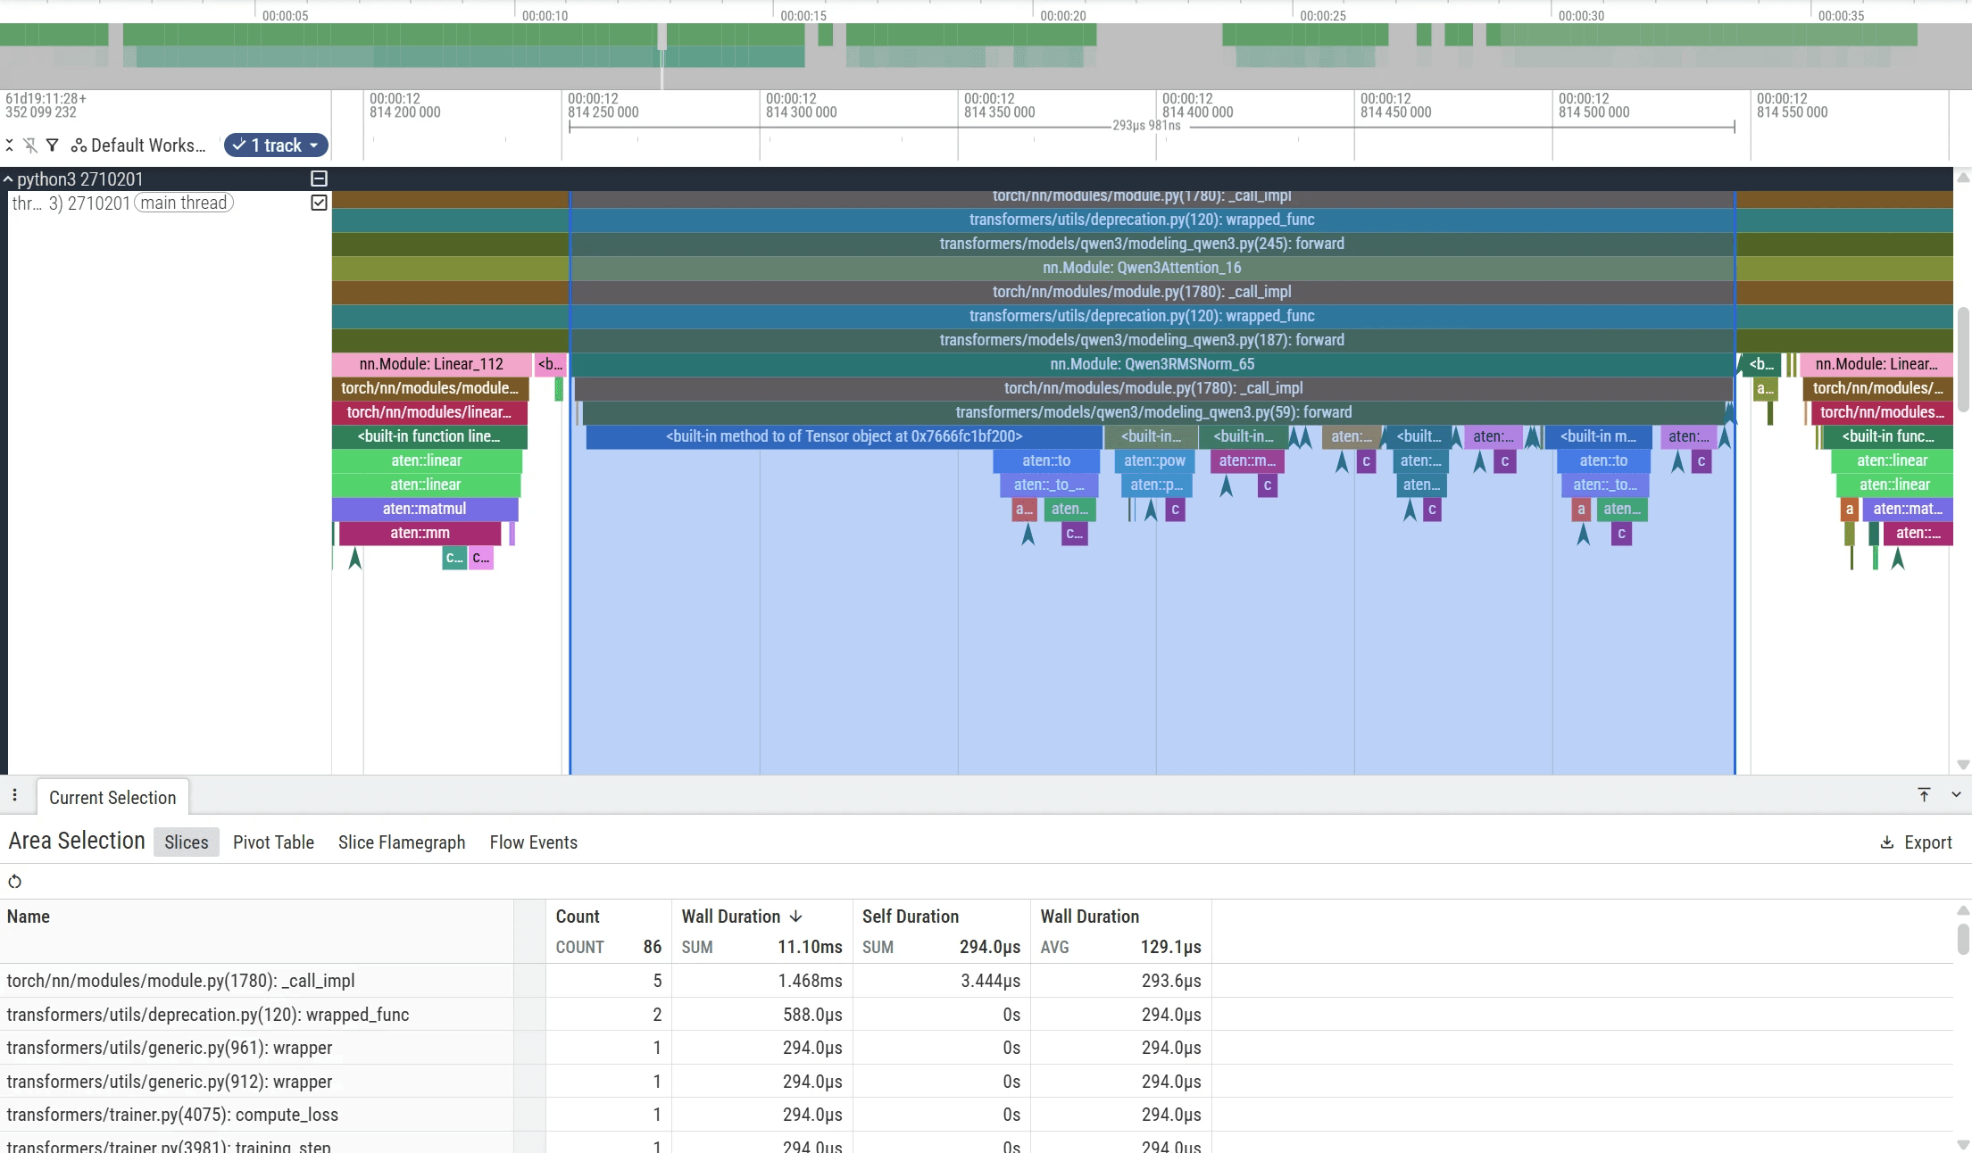Screen dimensions: 1972x1153
Task: Open the track filter funnel icon
Action: point(53,145)
